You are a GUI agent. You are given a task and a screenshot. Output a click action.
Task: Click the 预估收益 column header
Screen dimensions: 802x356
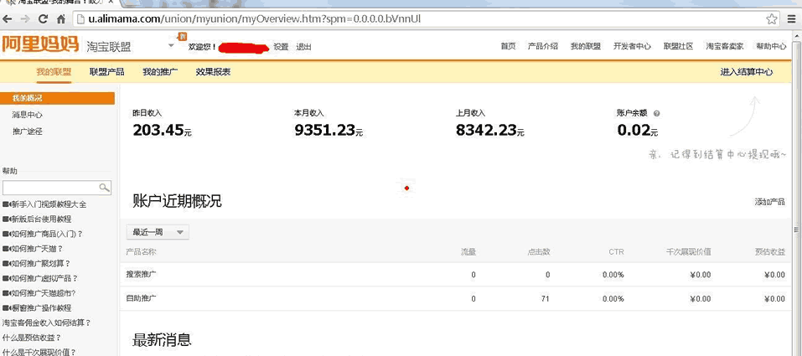pos(770,252)
